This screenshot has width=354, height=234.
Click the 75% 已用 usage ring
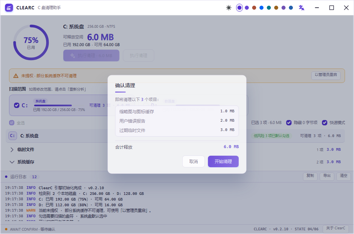click(31, 42)
